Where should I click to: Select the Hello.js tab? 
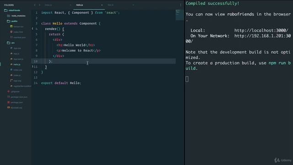80,5
